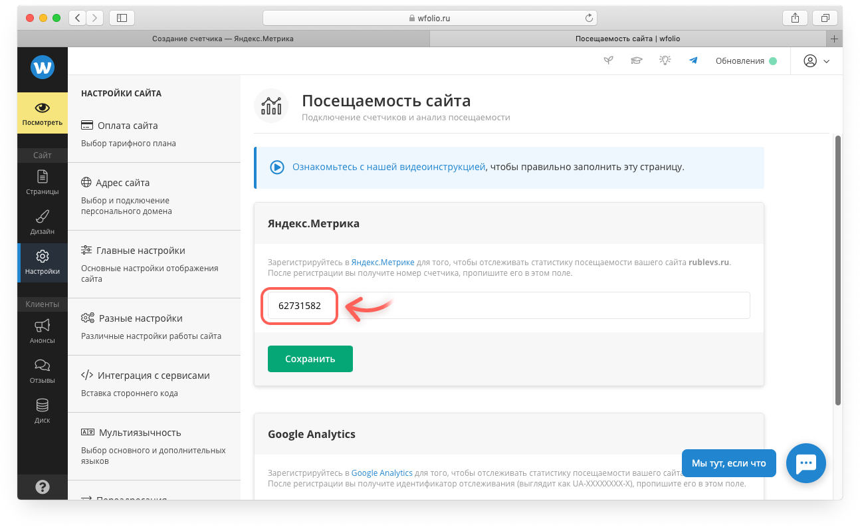Open Мультиязычность menu item
Image resolution: width=860 pixels, height=529 pixels.
(154, 446)
